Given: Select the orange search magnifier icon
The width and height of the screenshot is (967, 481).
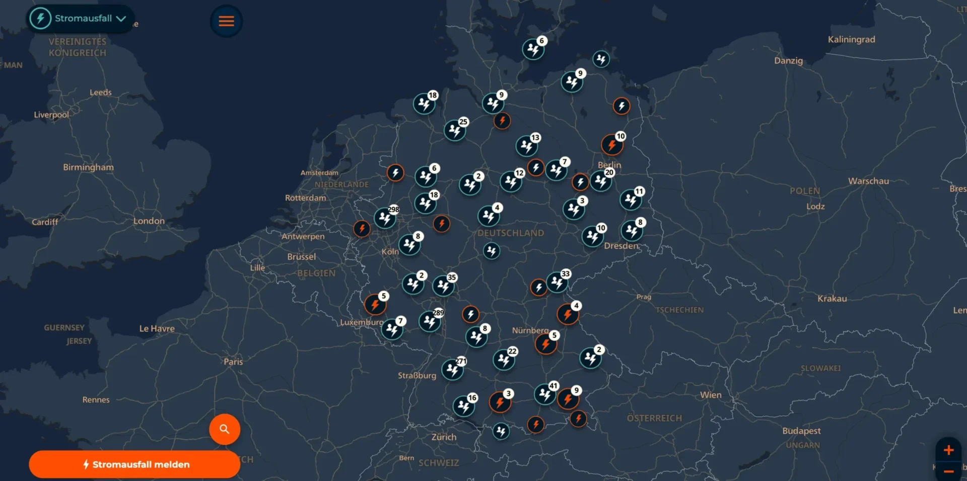Looking at the screenshot, I should (225, 429).
